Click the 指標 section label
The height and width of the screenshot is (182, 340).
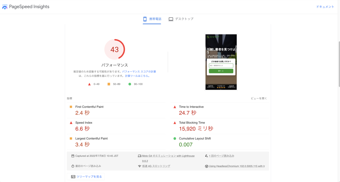[69, 99]
